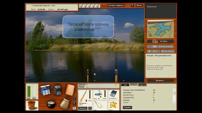Viewport: 202px width, 113px height.
Task: Select player Russian Nuts [RAINBOW]
Action: click(134, 90)
